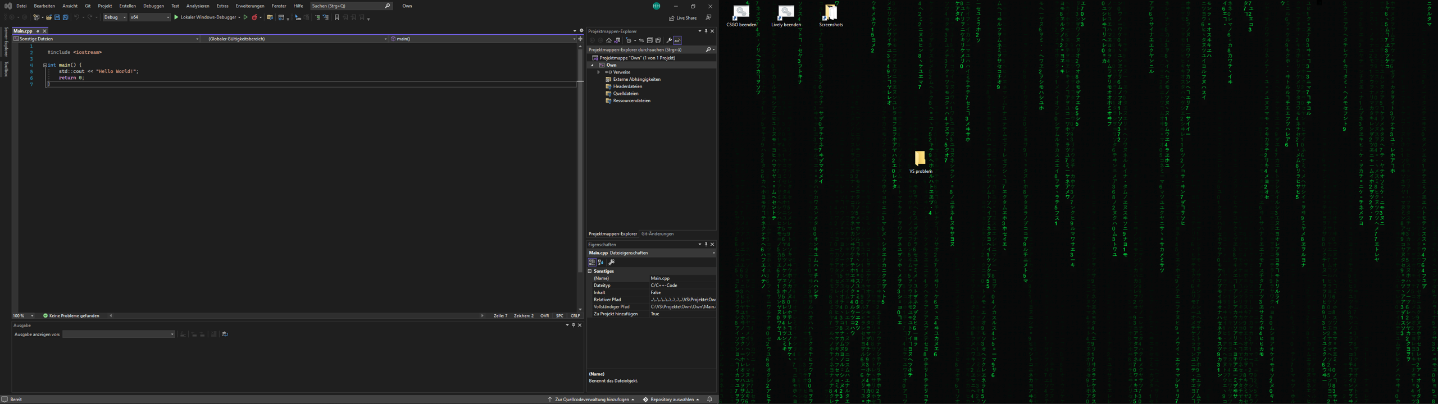Click the find in files folder icon

coord(270,17)
